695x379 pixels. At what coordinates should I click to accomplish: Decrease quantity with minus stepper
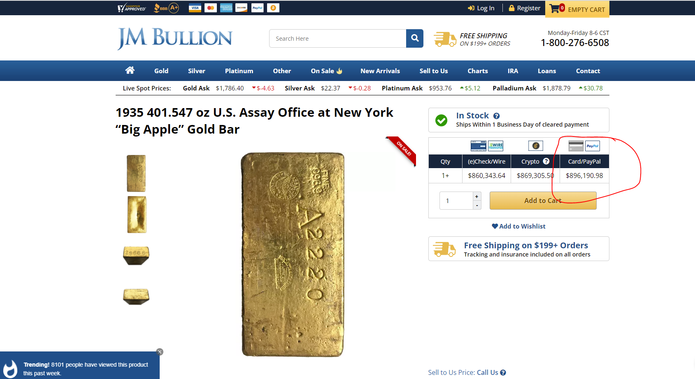coord(477,205)
